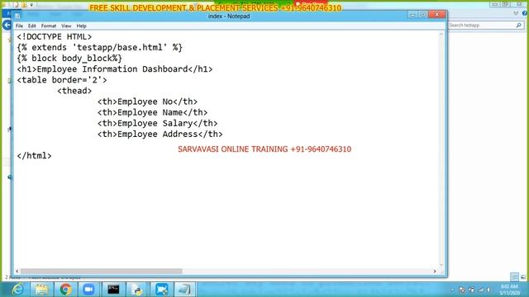Click the Employee Information Dashboard heading line

[115, 69]
